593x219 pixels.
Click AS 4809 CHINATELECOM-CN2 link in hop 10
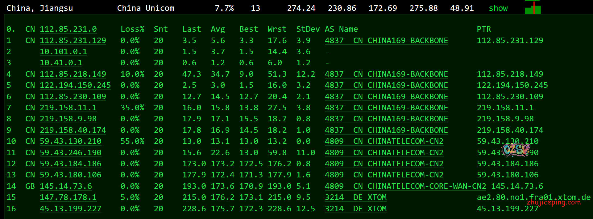384,141
